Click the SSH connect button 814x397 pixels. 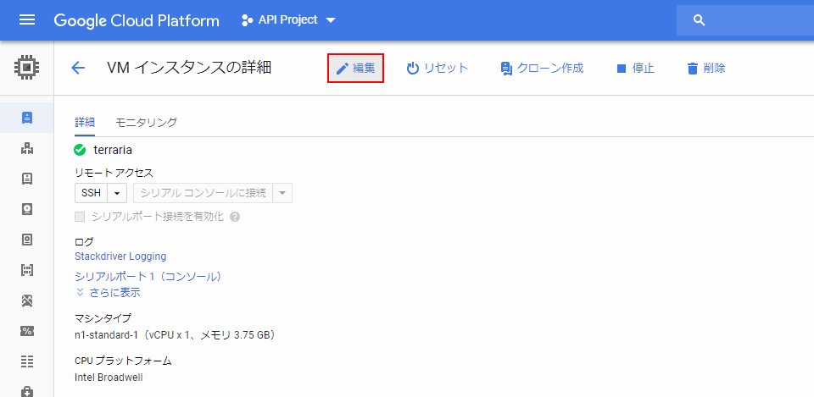(92, 193)
